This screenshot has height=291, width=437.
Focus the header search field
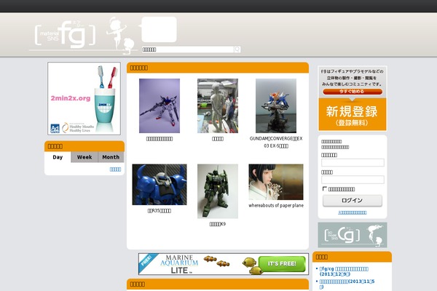pyautogui.click(x=188, y=49)
